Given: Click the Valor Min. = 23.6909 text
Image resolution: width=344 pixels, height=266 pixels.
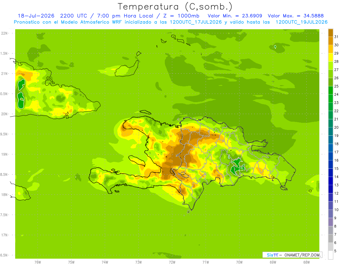Looking at the screenshot, I should (x=235, y=15).
